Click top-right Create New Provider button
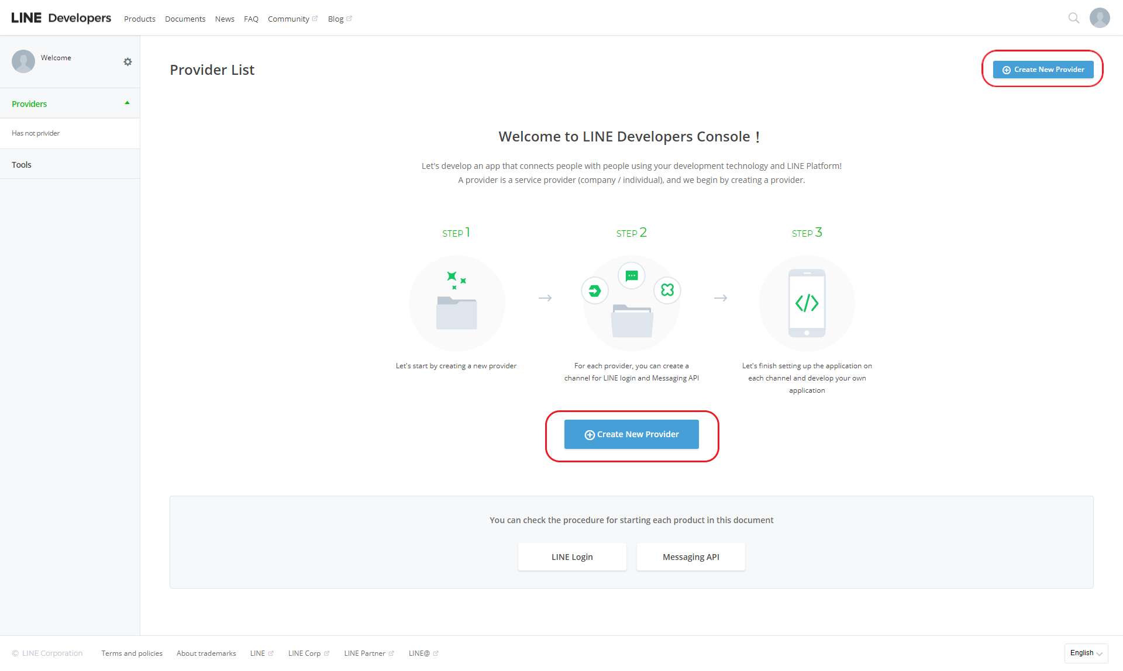 [x=1043, y=70]
